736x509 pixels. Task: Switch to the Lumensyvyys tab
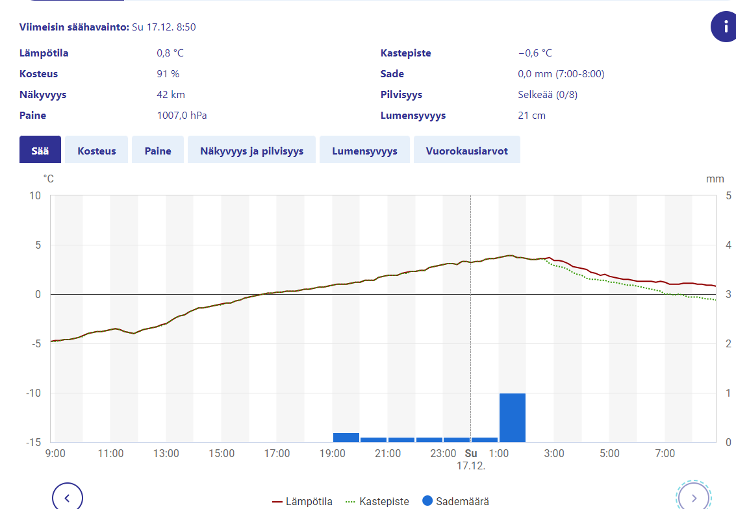[x=364, y=150]
